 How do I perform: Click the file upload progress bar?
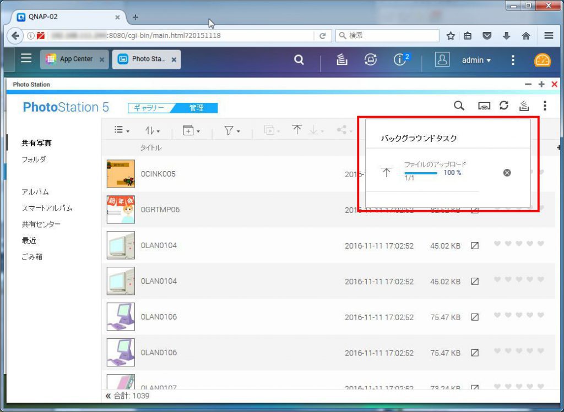point(421,173)
